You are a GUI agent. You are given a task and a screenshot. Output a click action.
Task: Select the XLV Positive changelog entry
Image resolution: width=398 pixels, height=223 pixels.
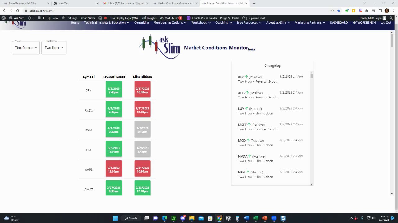click(x=271, y=79)
